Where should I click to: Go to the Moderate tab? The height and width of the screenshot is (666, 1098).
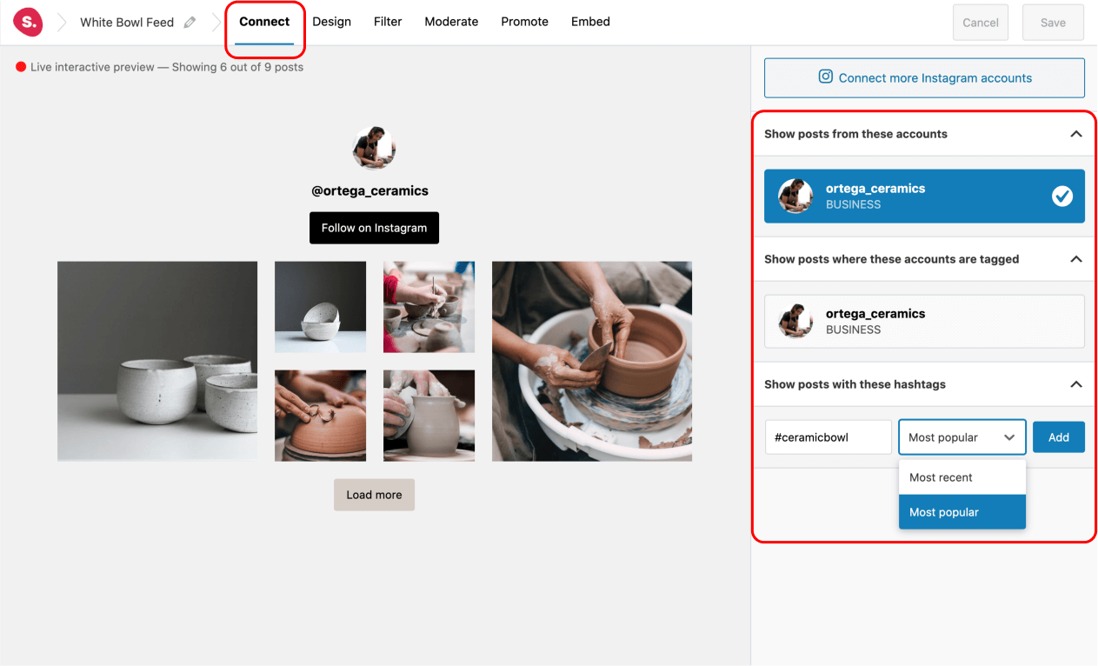pyautogui.click(x=451, y=22)
